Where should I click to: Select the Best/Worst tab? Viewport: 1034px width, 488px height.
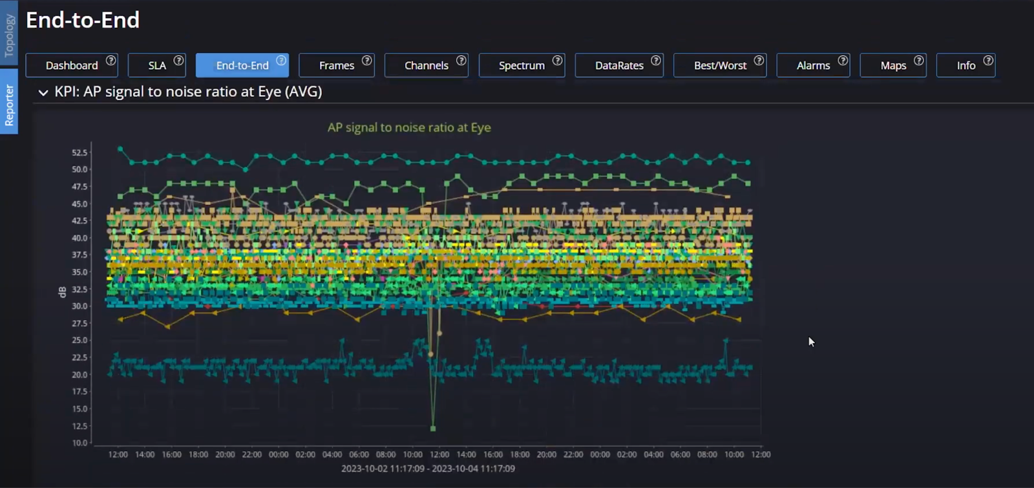[719, 66]
